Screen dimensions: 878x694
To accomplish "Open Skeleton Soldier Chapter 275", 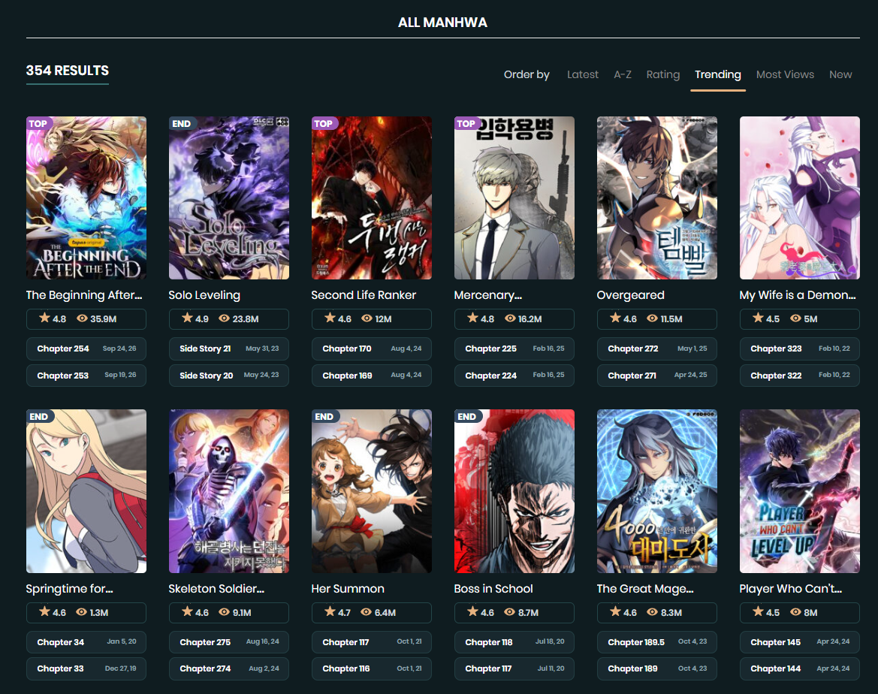I will (x=229, y=642).
